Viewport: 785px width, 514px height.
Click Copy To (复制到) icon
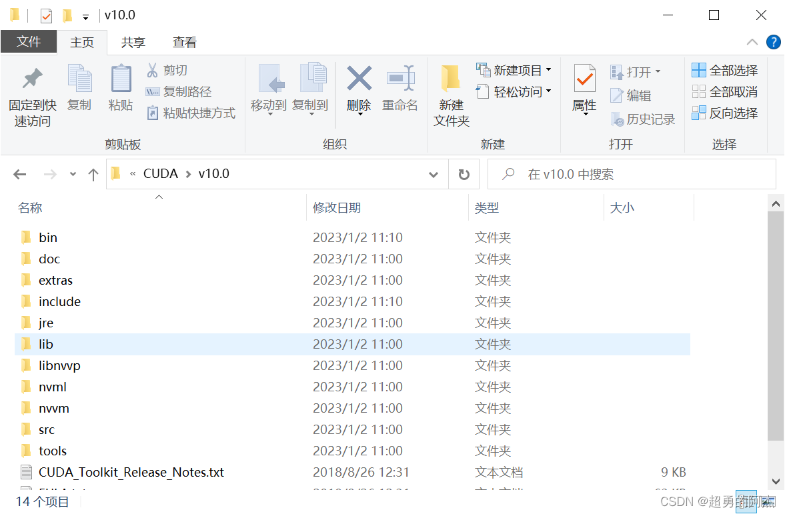(x=313, y=77)
